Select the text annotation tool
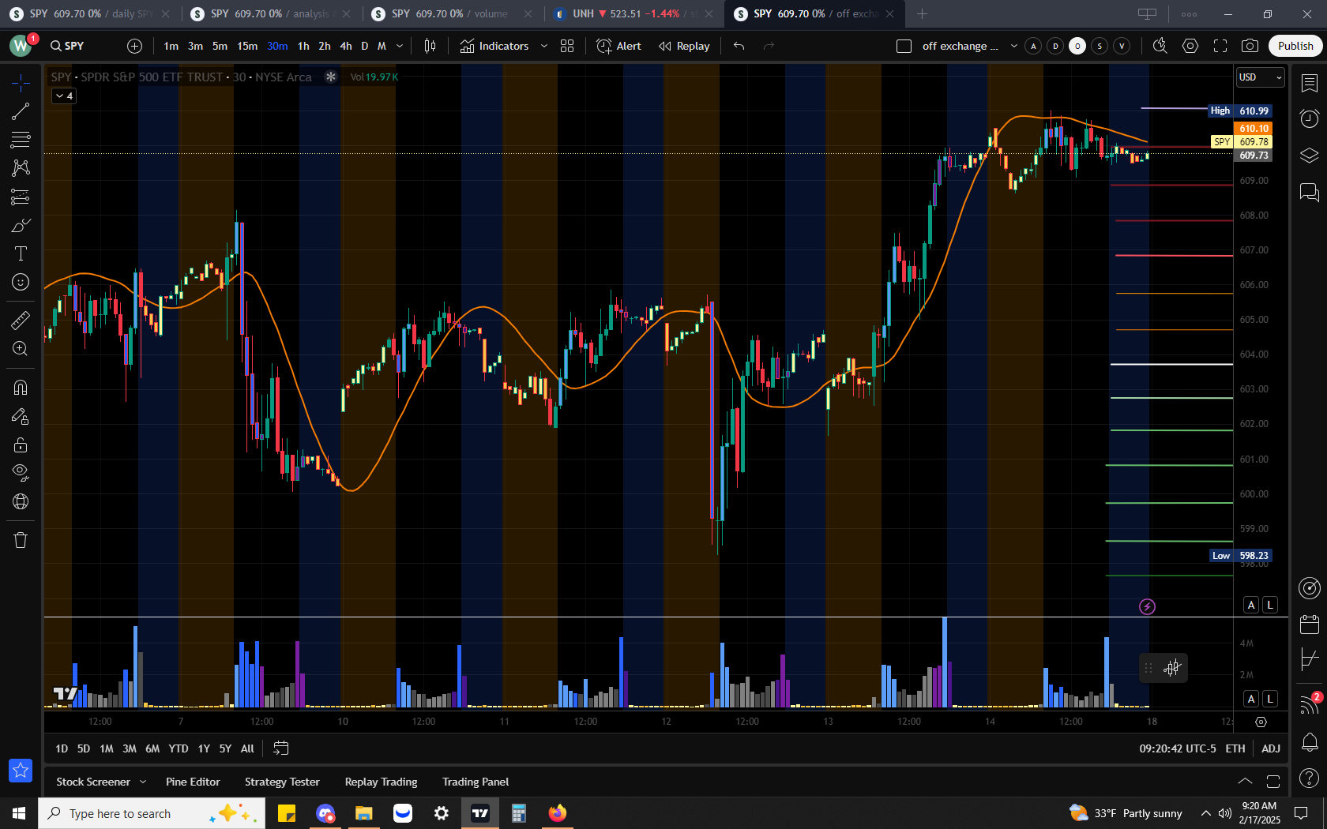The height and width of the screenshot is (829, 1327). tap(21, 253)
